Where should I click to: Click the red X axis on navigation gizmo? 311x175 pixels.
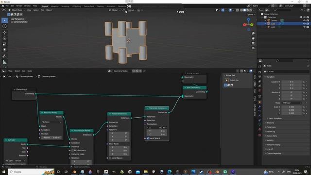click(244, 25)
